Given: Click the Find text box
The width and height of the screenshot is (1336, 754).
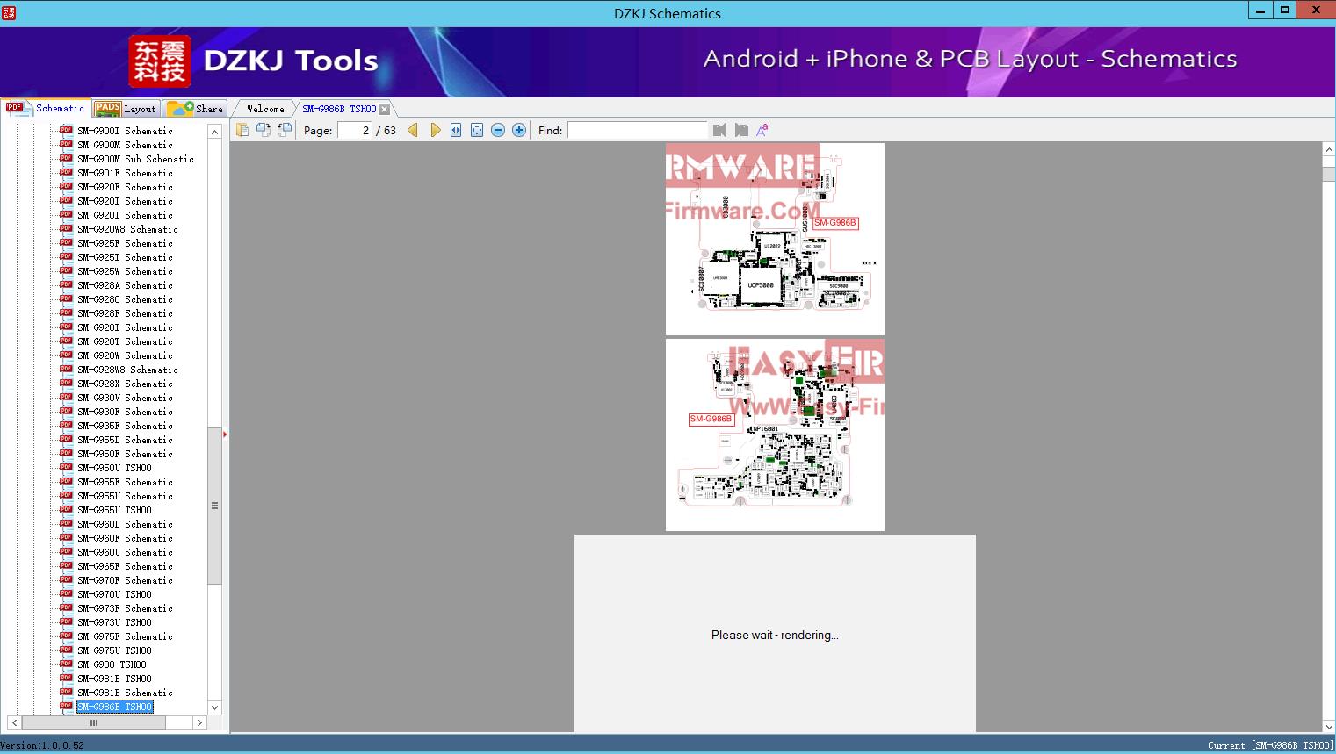Looking at the screenshot, I should pyautogui.click(x=638, y=130).
